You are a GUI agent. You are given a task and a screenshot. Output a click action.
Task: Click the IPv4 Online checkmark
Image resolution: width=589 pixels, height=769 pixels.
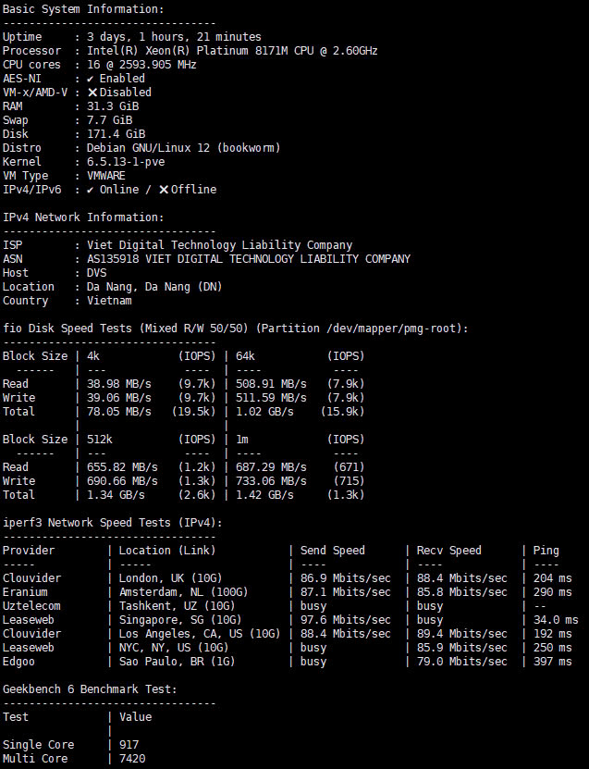coord(91,190)
